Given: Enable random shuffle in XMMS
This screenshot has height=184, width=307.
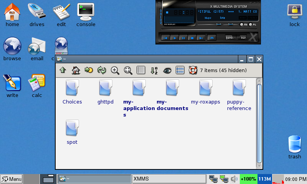Looking at the screenshot, I should point(230,38).
